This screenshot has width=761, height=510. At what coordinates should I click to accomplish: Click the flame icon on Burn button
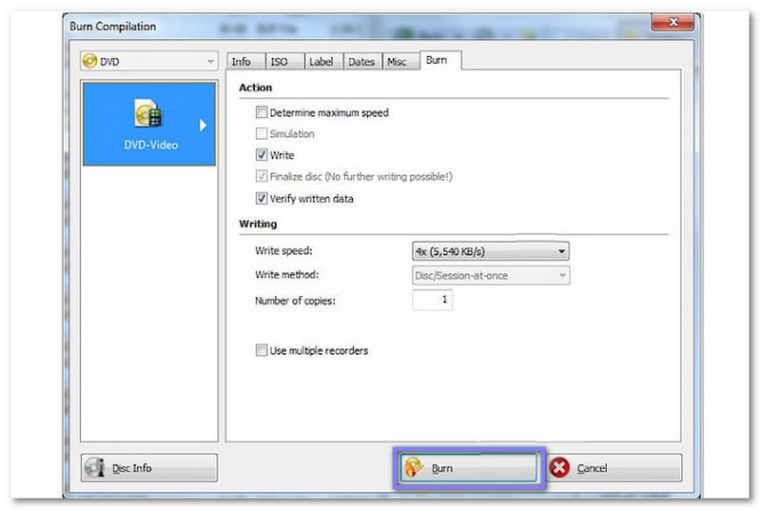point(414,467)
